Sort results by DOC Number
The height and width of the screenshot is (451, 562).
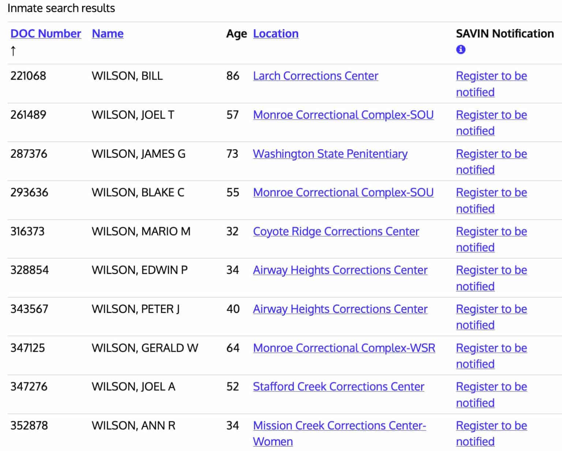[x=46, y=34]
